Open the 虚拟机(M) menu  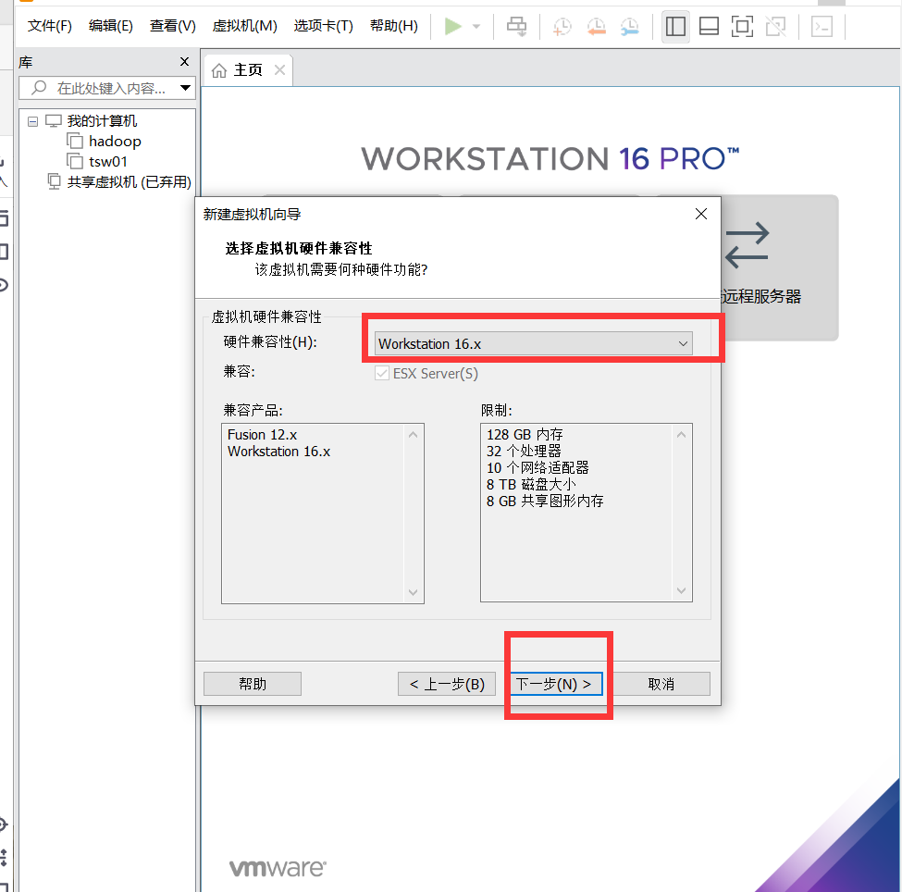(244, 26)
